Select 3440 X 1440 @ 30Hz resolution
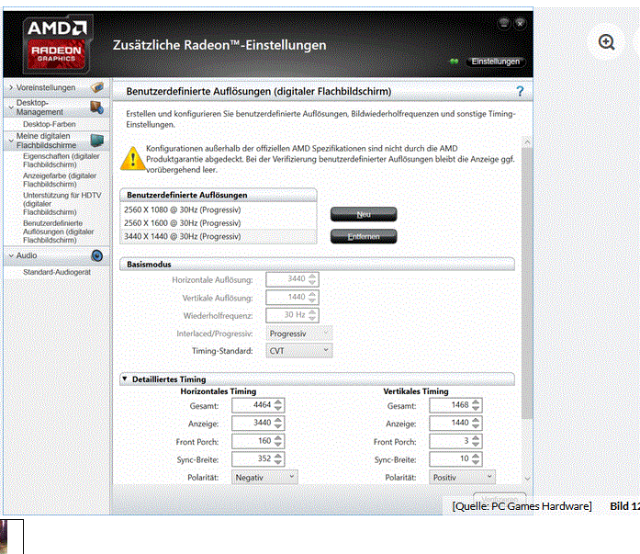This screenshot has height=554, width=640. [x=219, y=236]
